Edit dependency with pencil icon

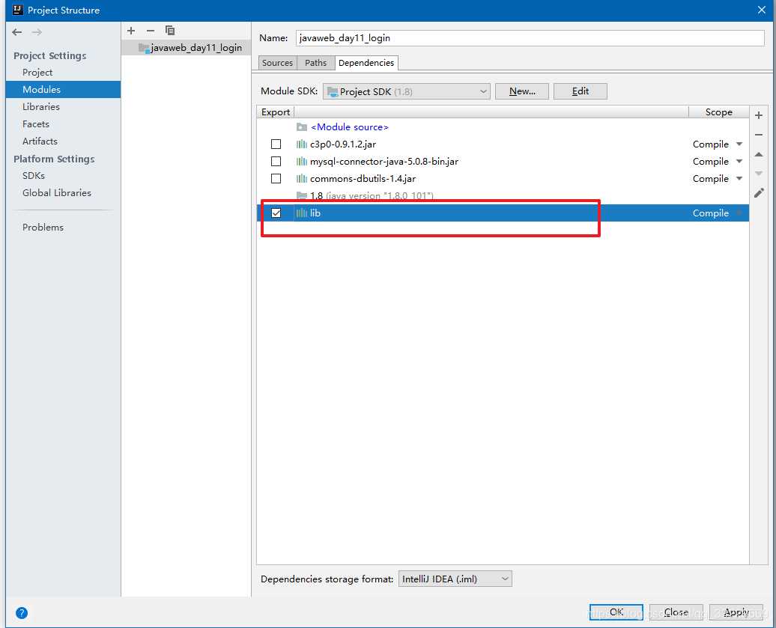(x=759, y=193)
